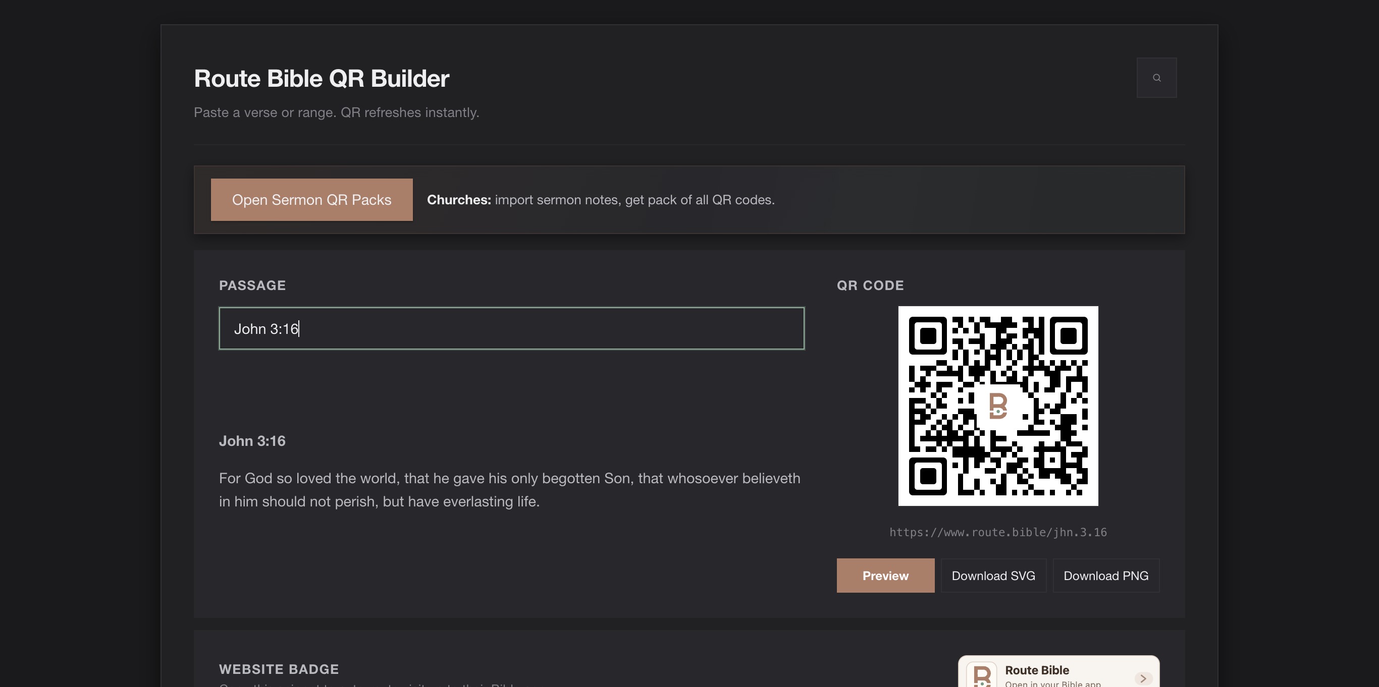Click the PASSAGE section label
The image size is (1379, 687).
click(253, 285)
